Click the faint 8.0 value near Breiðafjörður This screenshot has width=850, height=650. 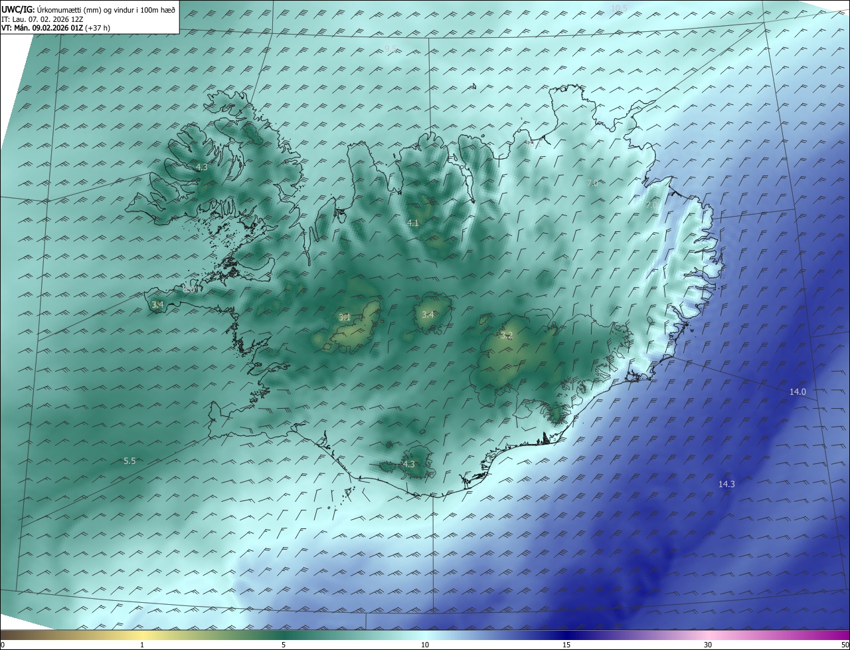[x=189, y=290]
